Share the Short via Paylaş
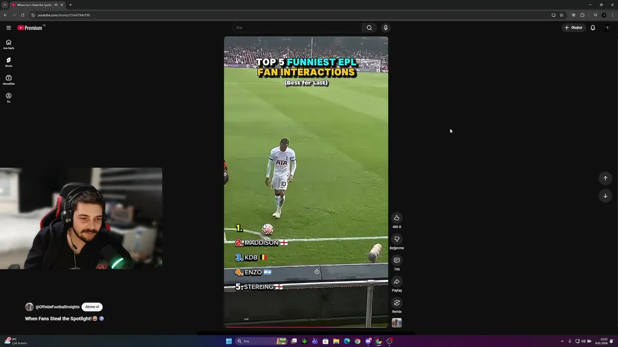Viewport: 618px width, 347px height. 397,281
